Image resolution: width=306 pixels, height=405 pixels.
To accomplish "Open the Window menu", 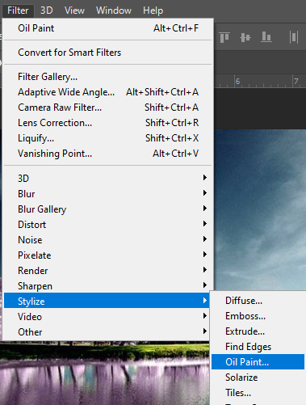I will click(x=114, y=11).
